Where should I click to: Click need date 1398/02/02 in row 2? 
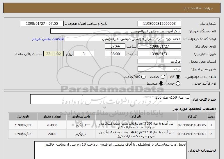click(23, 134)
